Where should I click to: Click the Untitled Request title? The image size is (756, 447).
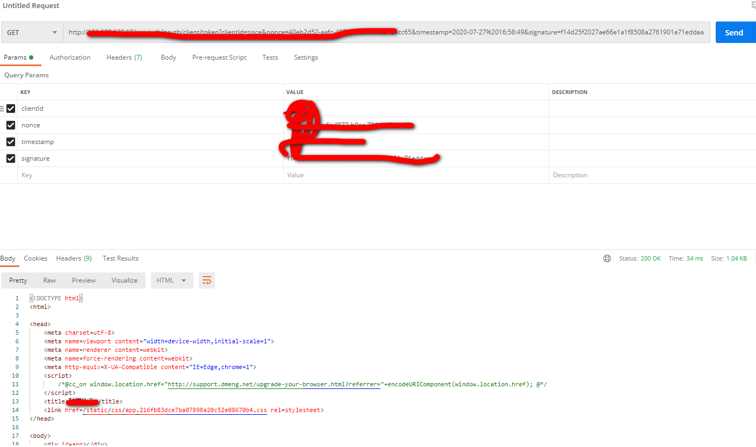tap(31, 6)
